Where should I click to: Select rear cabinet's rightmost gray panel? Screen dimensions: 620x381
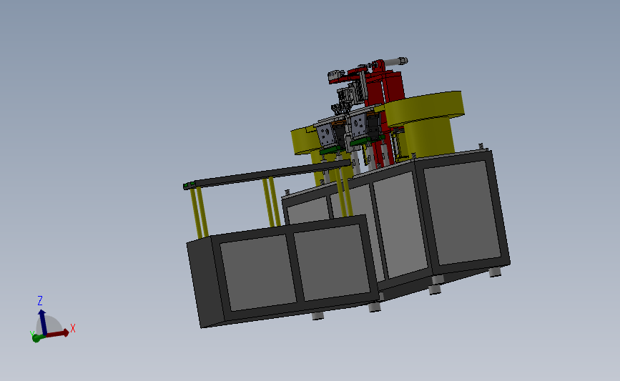tap(462, 212)
